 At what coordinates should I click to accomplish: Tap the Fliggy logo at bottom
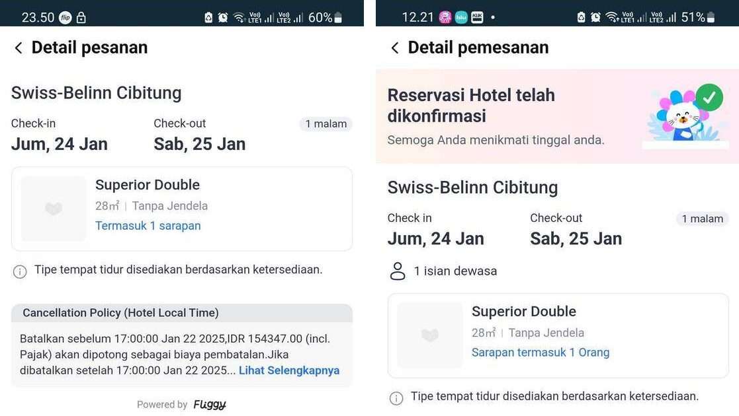[x=210, y=404]
